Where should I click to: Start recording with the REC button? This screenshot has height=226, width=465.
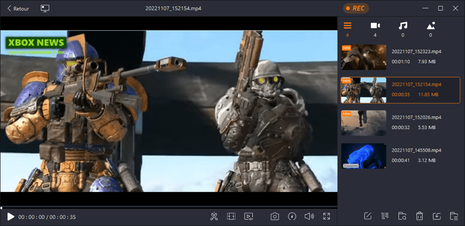click(356, 8)
